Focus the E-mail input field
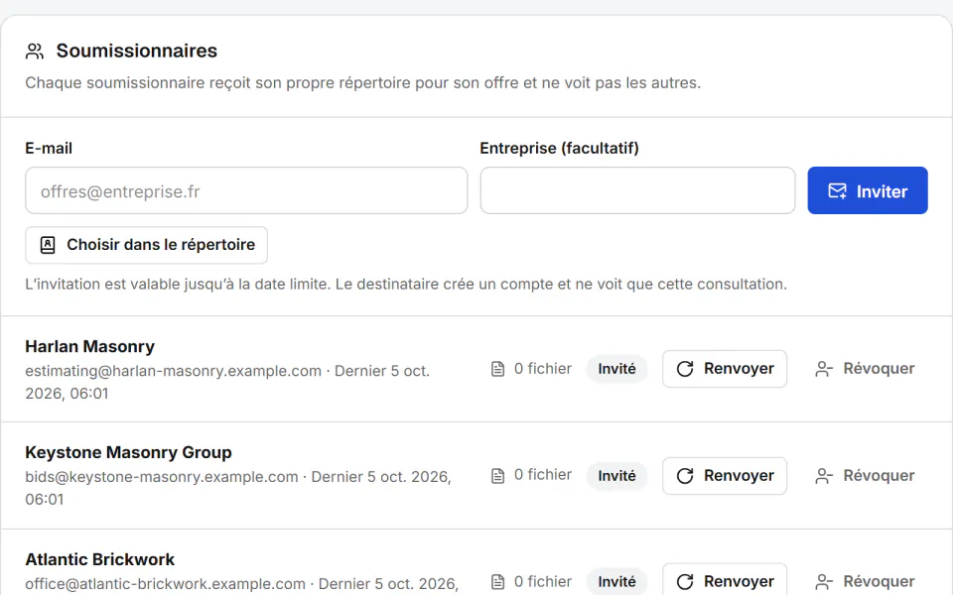This screenshot has height=595, width=953. point(246,190)
